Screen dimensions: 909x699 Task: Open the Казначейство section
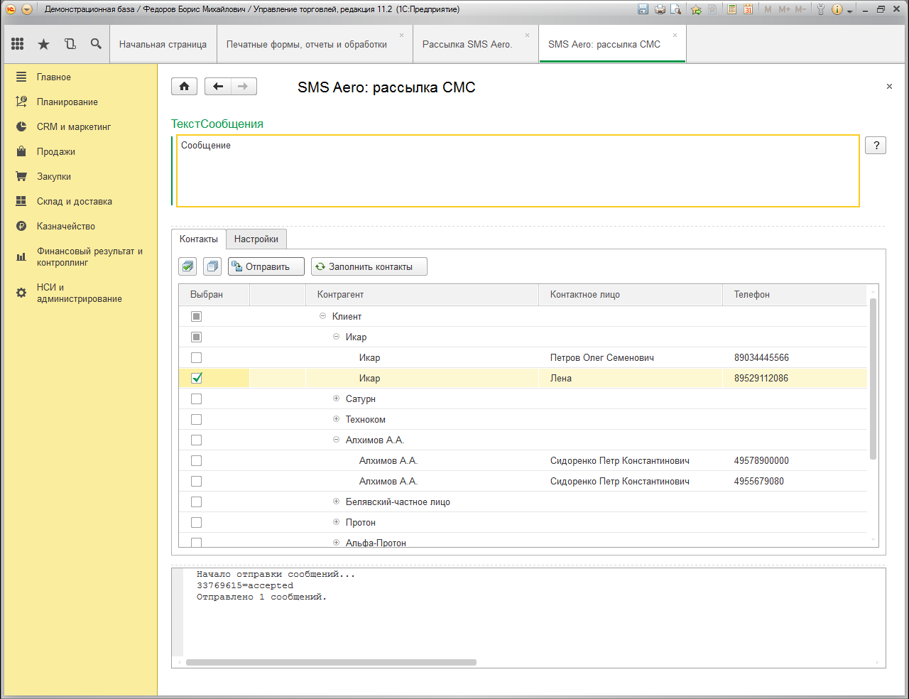point(66,226)
